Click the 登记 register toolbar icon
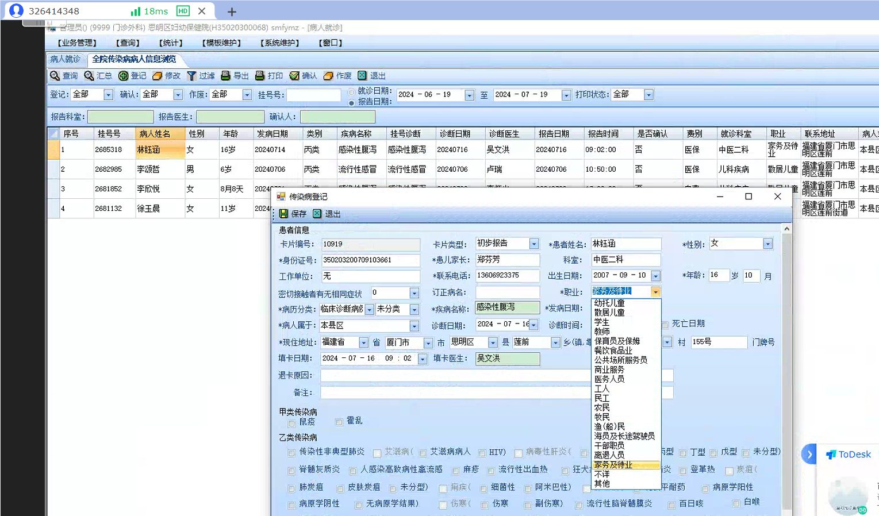The height and width of the screenshot is (516, 879). [x=124, y=76]
